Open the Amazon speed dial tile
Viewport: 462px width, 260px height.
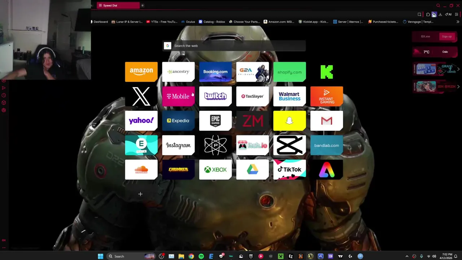[x=141, y=71]
